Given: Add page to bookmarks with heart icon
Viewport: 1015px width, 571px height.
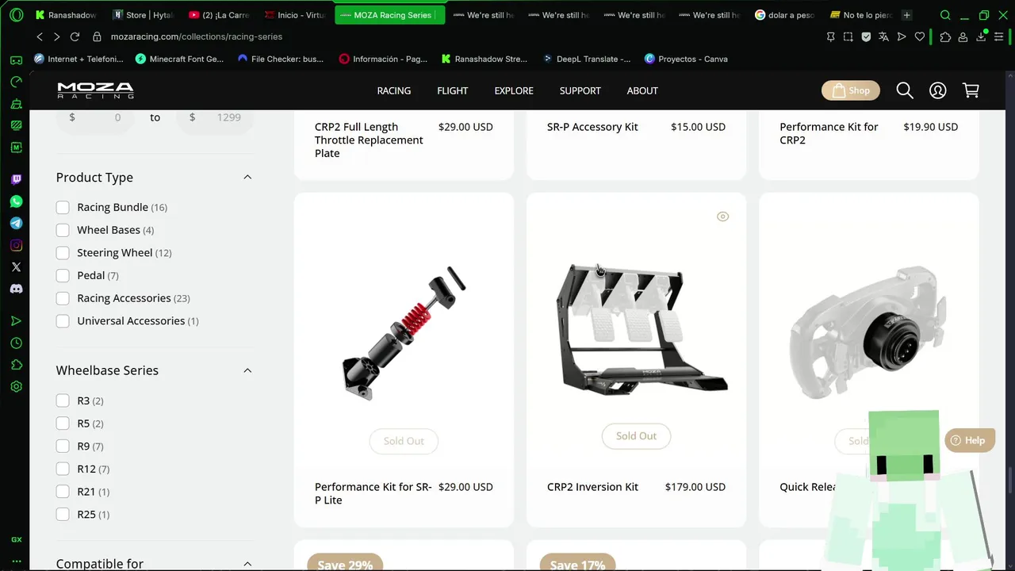Looking at the screenshot, I should click(x=920, y=36).
